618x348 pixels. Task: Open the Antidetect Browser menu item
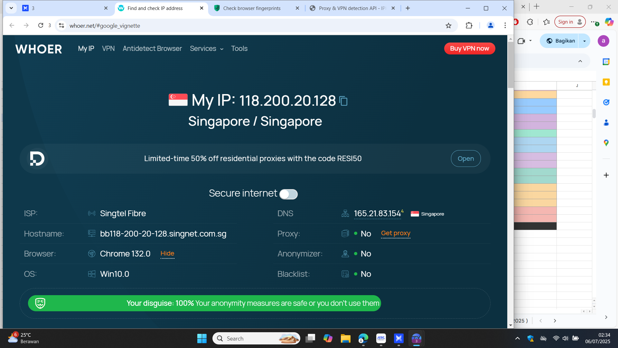click(x=152, y=49)
